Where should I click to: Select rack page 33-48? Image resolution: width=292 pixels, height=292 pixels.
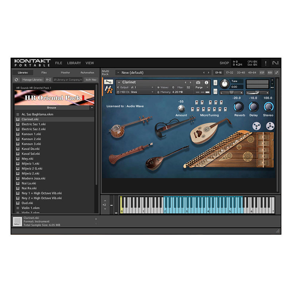[241, 73]
